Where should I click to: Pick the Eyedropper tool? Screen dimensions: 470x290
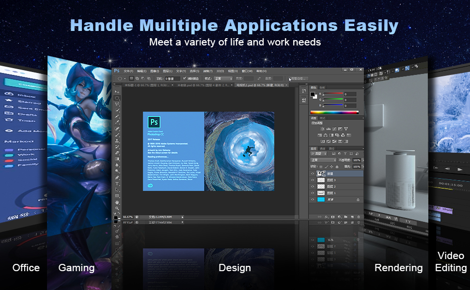tap(117, 122)
